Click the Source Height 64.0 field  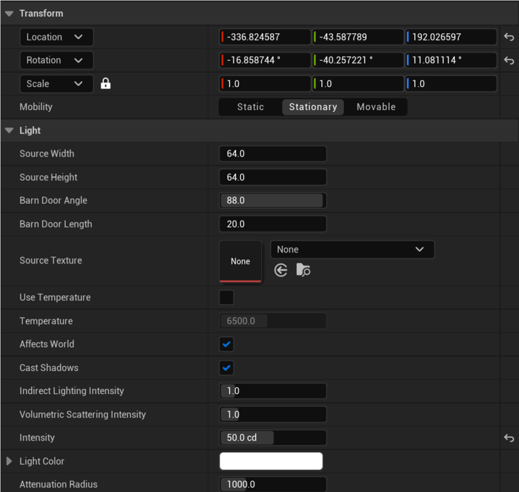[x=273, y=177]
